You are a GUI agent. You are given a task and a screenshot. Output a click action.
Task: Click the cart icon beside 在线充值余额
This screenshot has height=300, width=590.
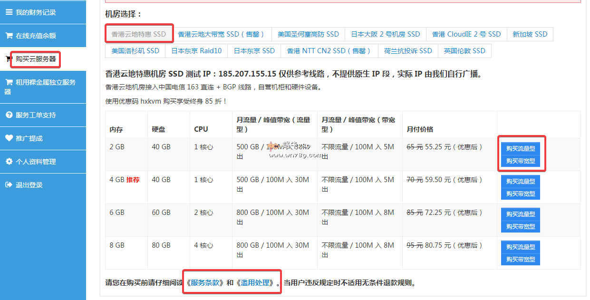point(9,36)
